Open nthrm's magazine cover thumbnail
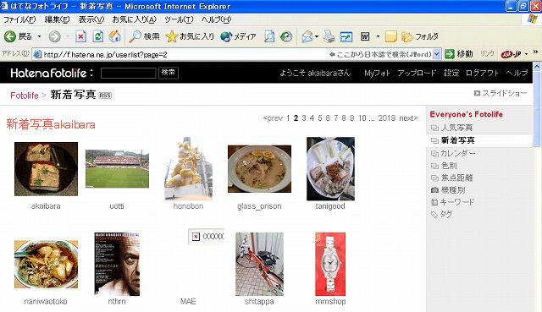This screenshot has height=312, width=542. click(x=117, y=264)
